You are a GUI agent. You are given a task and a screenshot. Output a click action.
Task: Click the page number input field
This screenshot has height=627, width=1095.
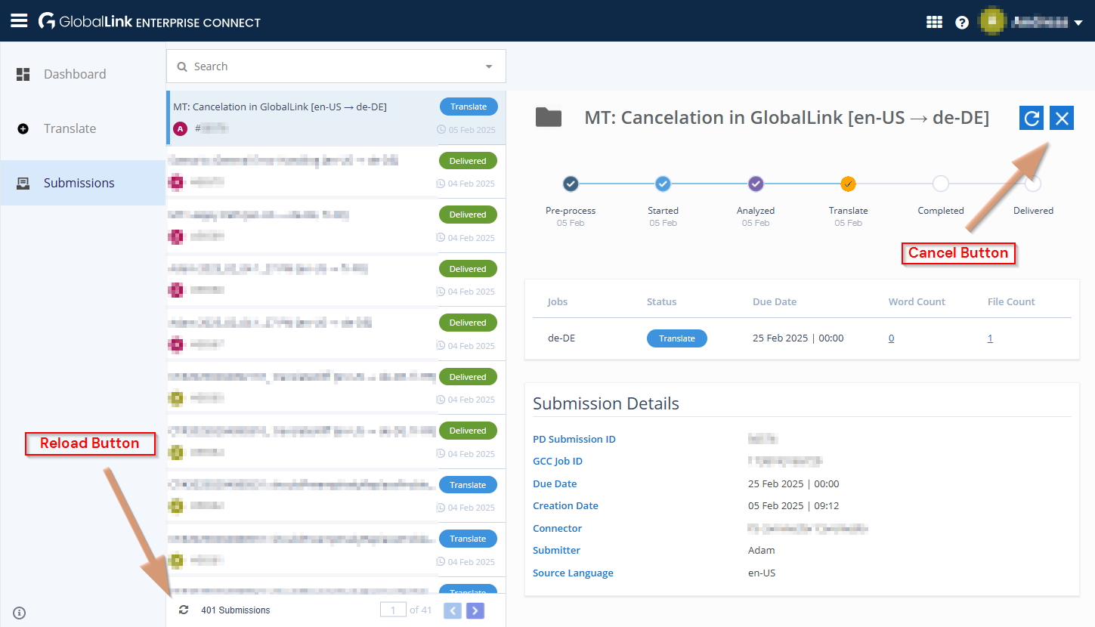pos(393,610)
